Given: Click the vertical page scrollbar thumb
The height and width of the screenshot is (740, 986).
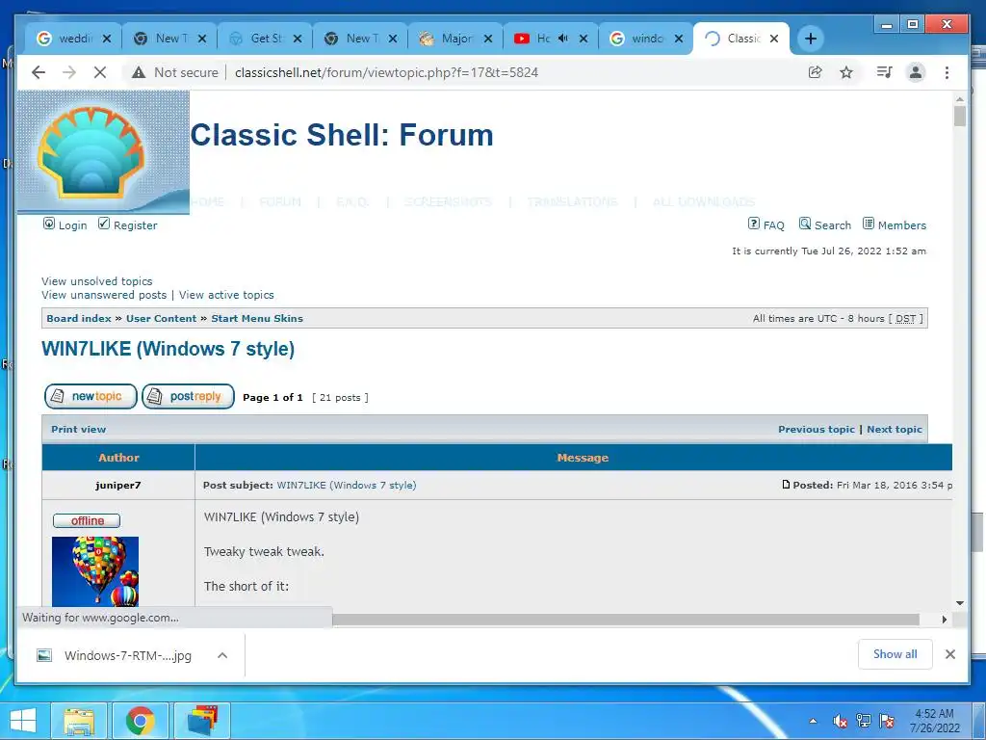Looking at the screenshot, I should coord(960,117).
